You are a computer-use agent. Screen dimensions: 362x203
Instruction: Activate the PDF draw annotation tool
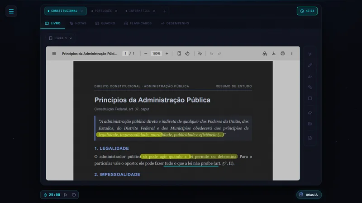(200, 53)
